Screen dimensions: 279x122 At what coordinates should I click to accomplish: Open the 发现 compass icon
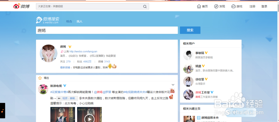pyautogui.click(x=216, y=6)
